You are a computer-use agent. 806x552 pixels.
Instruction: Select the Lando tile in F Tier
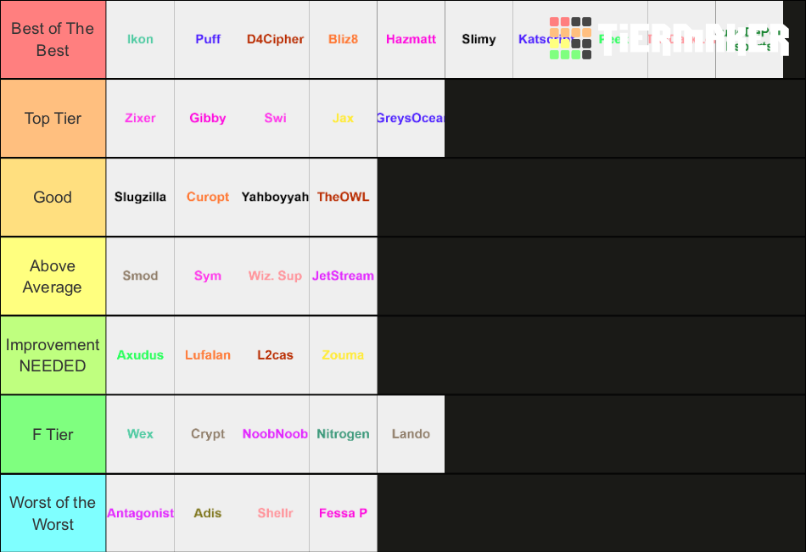(411, 433)
